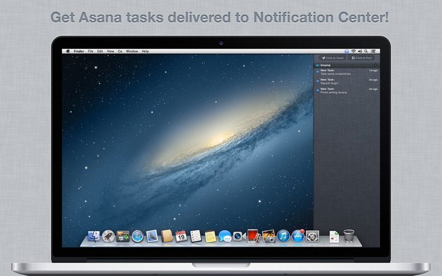Open Calendar icon showing 19
Viewport: 442px width, 276px height.
tap(181, 236)
